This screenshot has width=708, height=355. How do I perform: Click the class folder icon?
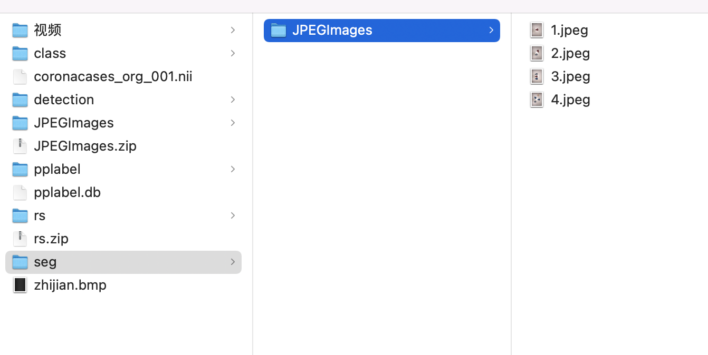[20, 54]
